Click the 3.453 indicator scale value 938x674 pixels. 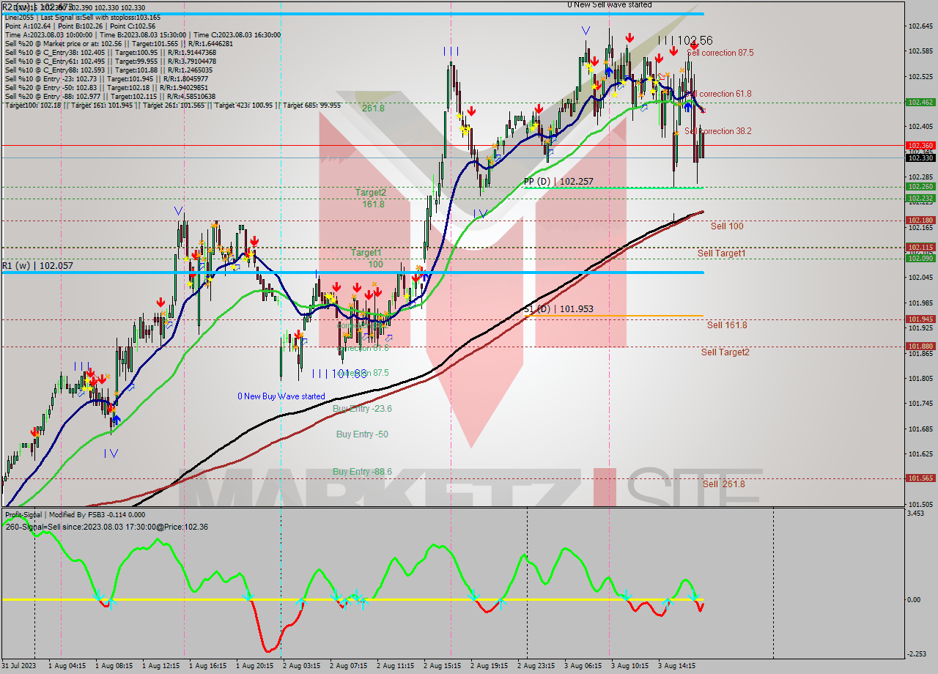tap(917, 514)
